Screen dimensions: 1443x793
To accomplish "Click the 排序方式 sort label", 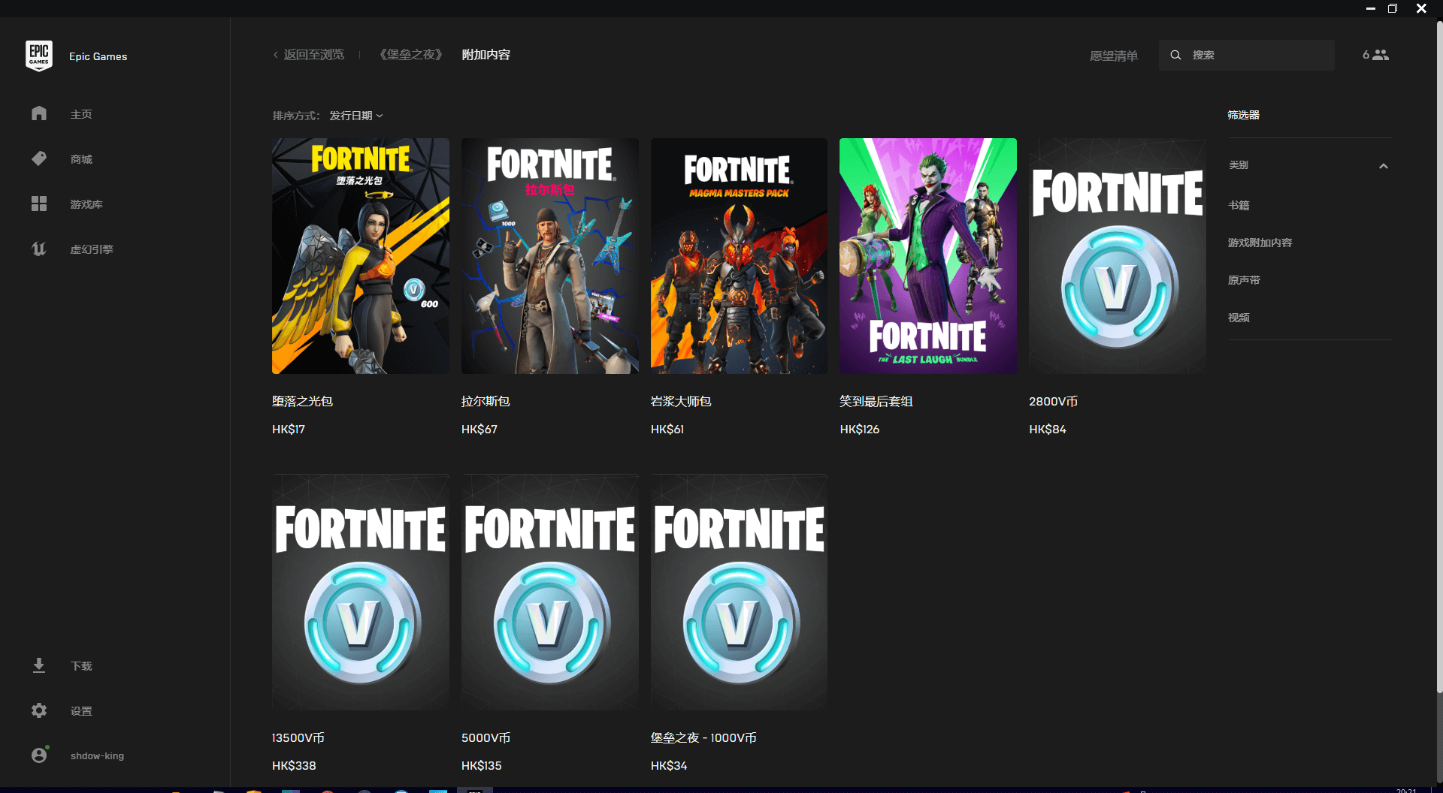I will pyautogui.click(x=296, y=116).
